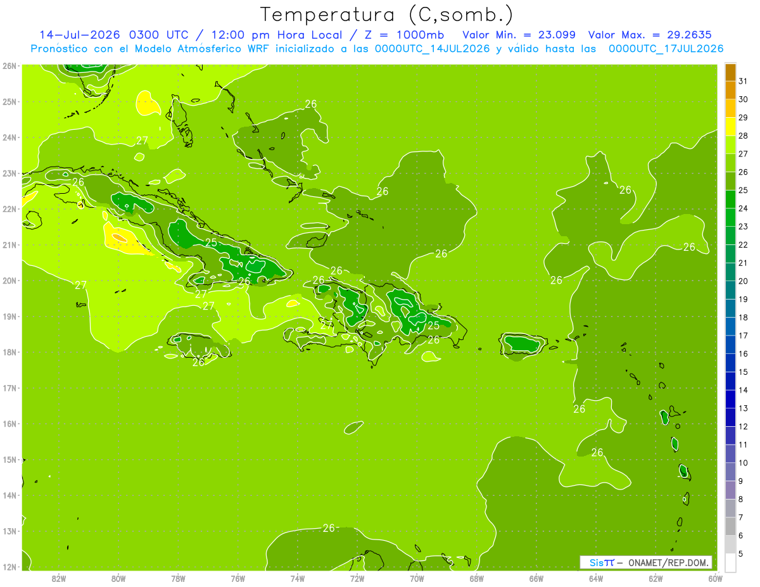Pick the dark orange swatch above legend value 31
760x587 pixels.
point(730,72)
